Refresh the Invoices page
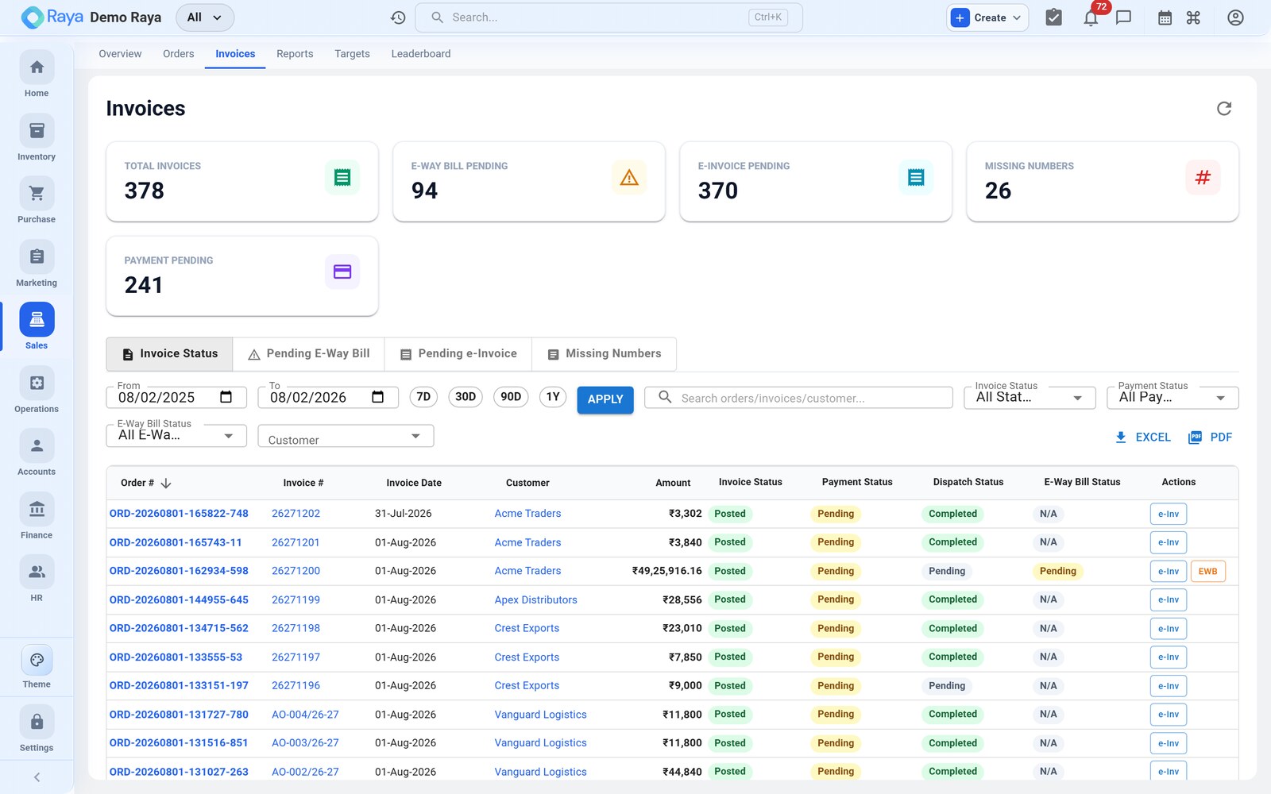The height and width of the screenshot is (794, 1271). pyautogui.click(x=1224, y=108)
